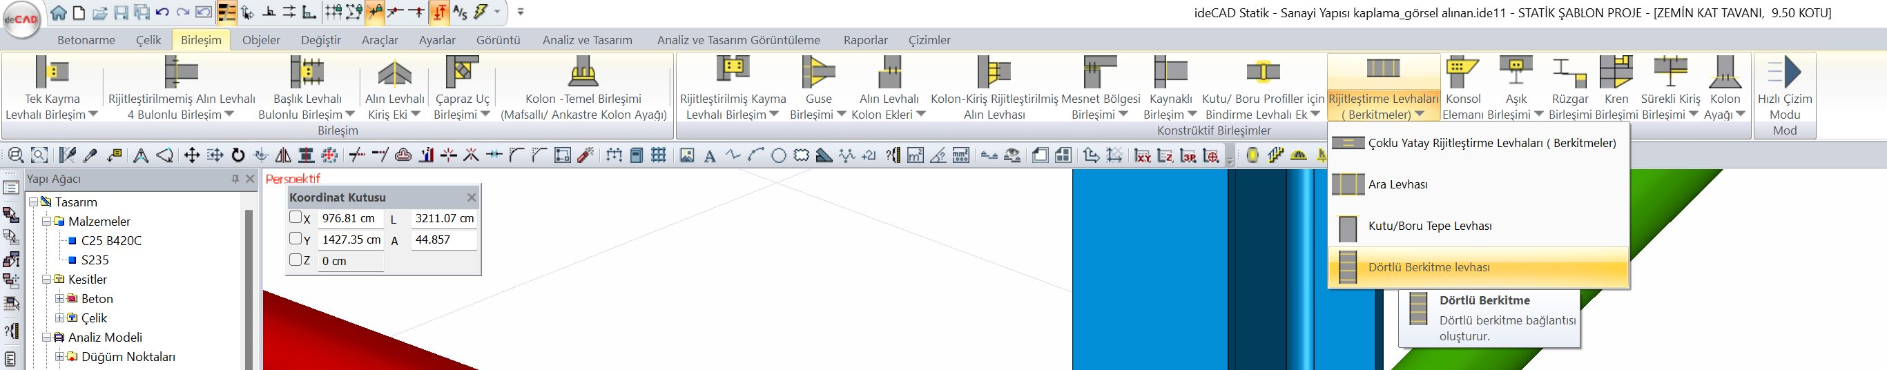This screenshot has width=1887, height=370.
Task: Open the Analiz ve Tasarım tab
Action: point(587,40)
